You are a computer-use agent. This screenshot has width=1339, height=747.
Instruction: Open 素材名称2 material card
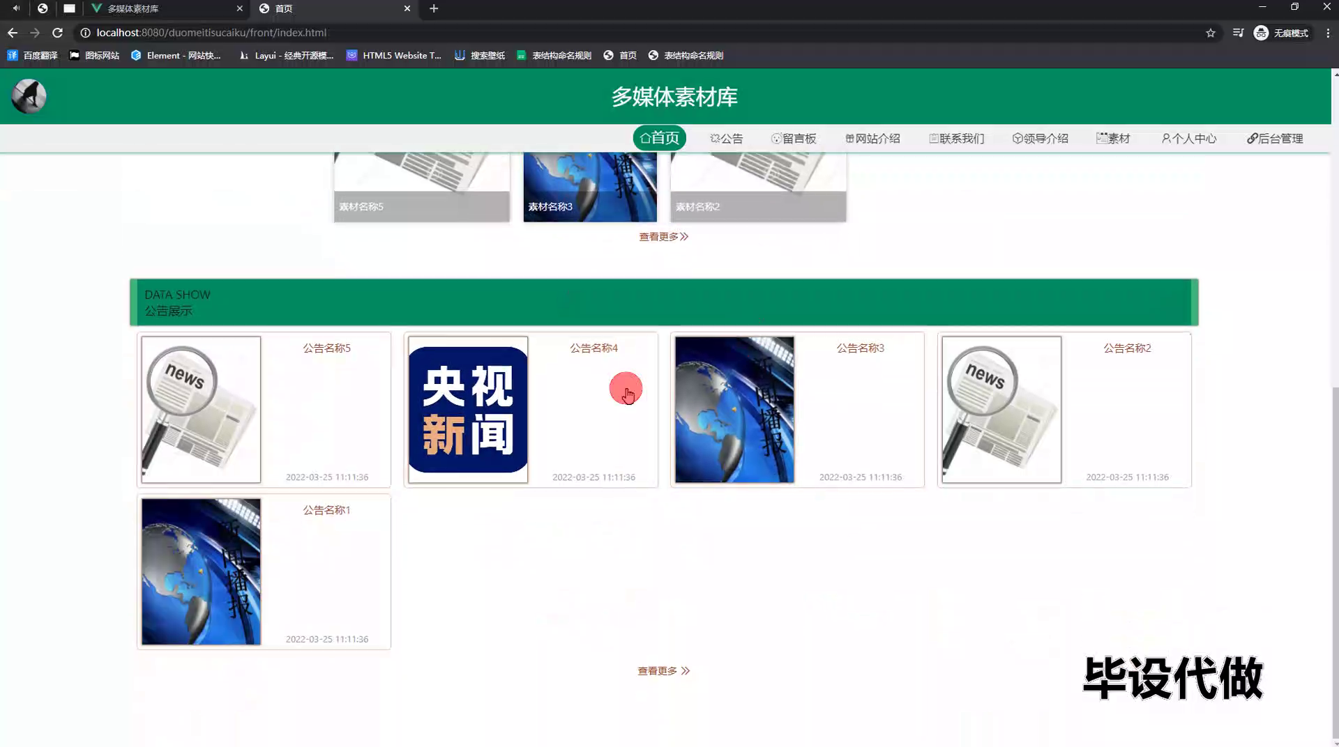click(758, 187)
